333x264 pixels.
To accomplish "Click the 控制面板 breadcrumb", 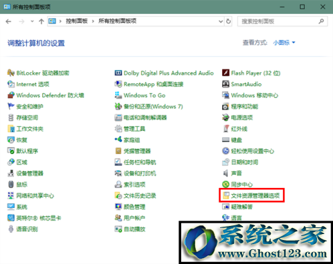I will [x=77, y=21].
